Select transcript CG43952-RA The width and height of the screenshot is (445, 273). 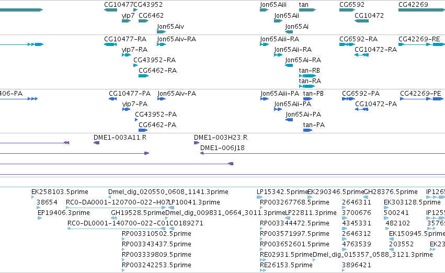click(x=154, y=60)
